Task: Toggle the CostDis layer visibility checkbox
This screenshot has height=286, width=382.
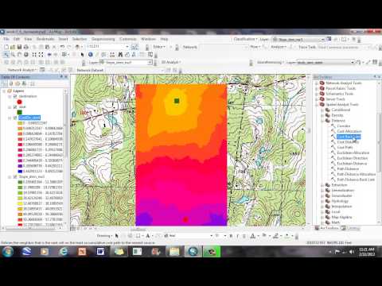Action: point(15,118)
